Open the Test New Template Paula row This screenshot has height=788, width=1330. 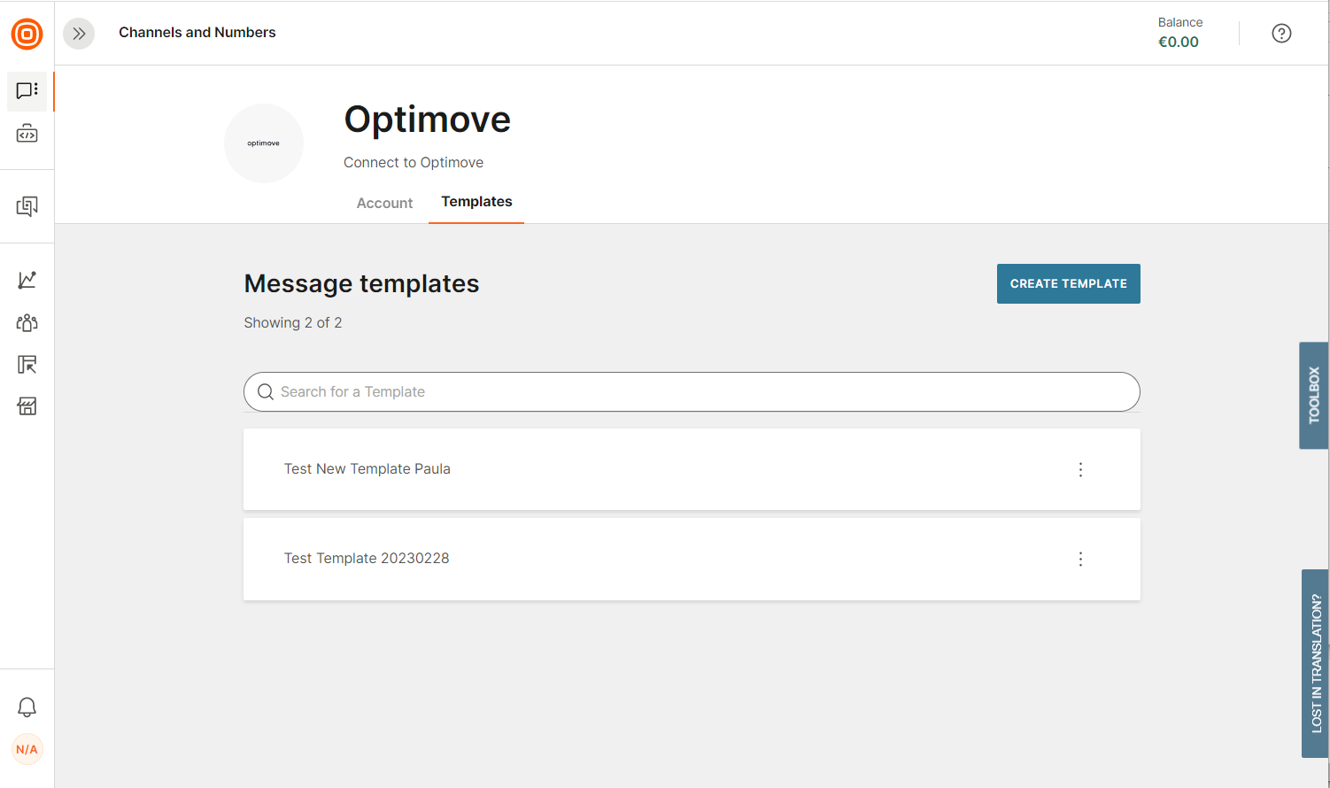[x=367, y=469]
